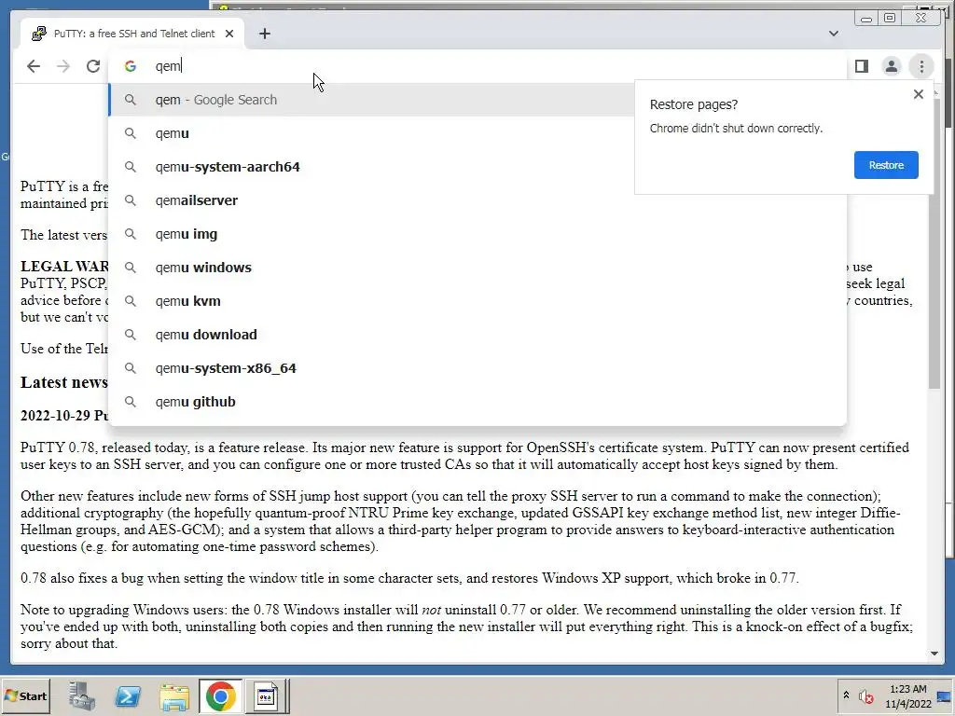Choose the 'qemu-system-x86_64' suggestion
This screenshot has height=716, width=955.
point(477,368)
